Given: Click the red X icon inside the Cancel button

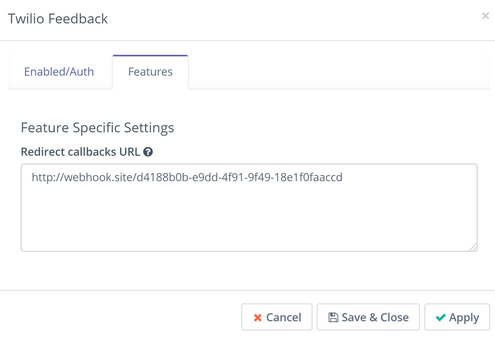Looking at the screenshot, I should (258, 317).
